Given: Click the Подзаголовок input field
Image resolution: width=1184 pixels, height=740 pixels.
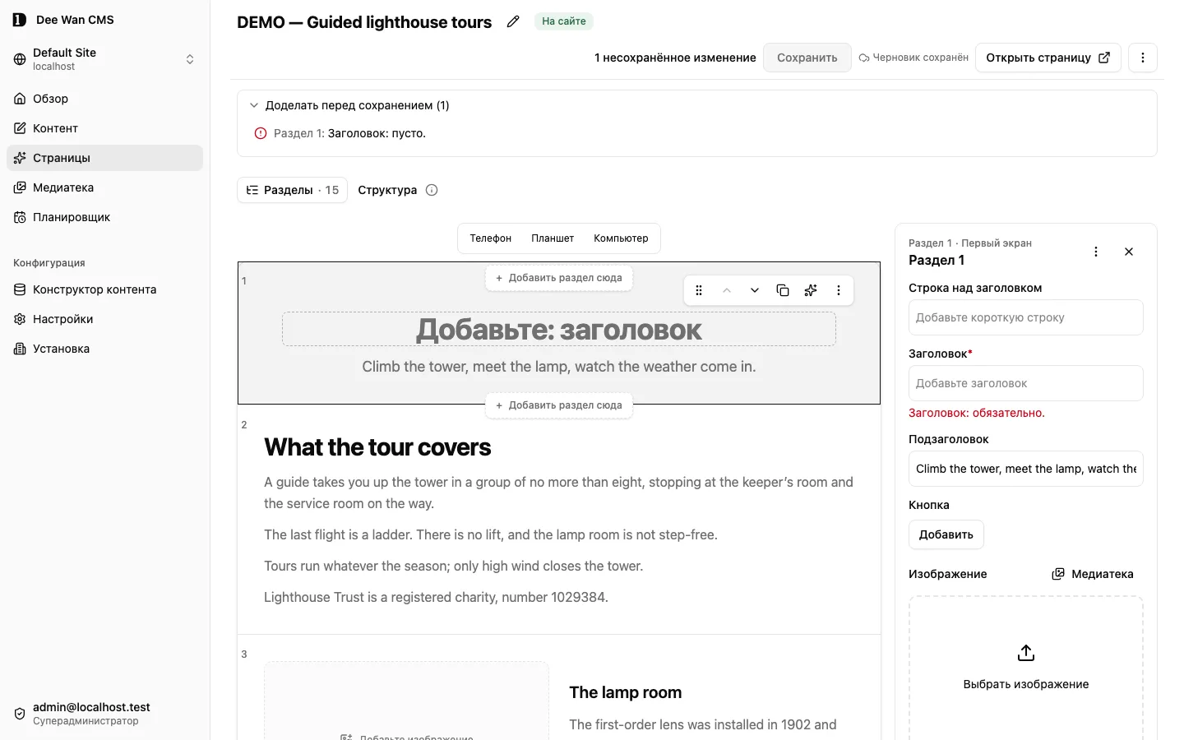Looking at the screenshot, I should click(1026, 469).
